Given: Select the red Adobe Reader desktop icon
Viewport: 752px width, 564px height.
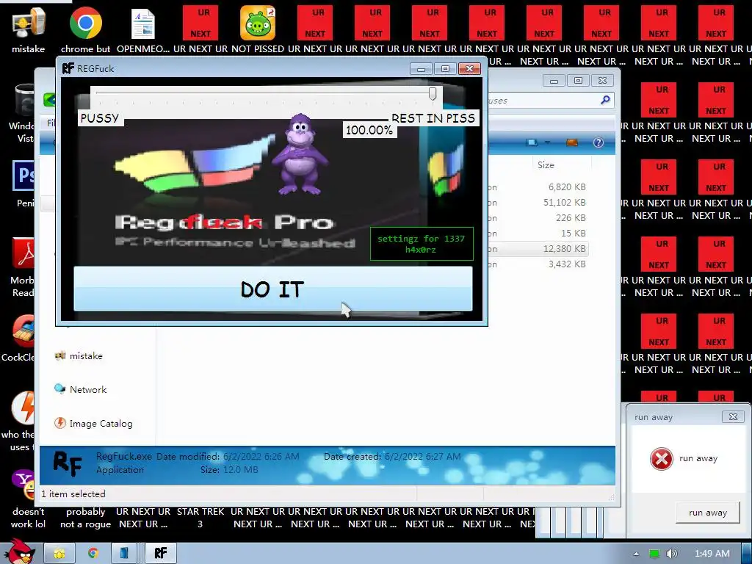Looking at the screenshot, I should coord(23,253).
